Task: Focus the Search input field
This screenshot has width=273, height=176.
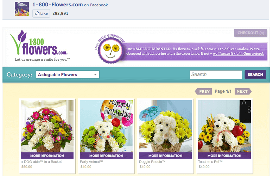Action: tap(216, 74)
